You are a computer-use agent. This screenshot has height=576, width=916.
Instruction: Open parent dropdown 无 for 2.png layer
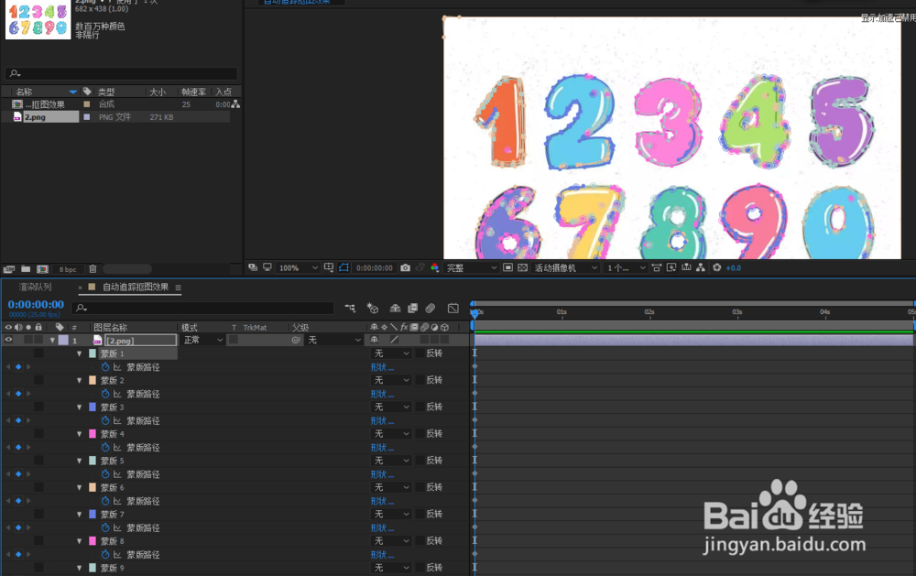(333, 340)
